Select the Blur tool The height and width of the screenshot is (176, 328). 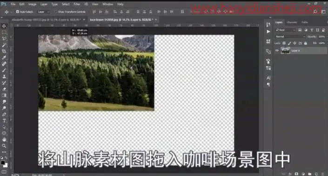4,102
